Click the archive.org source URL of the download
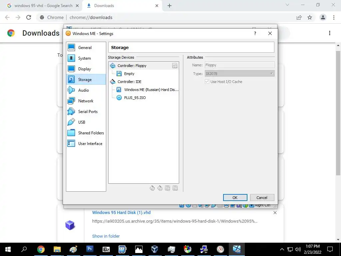 174,221
